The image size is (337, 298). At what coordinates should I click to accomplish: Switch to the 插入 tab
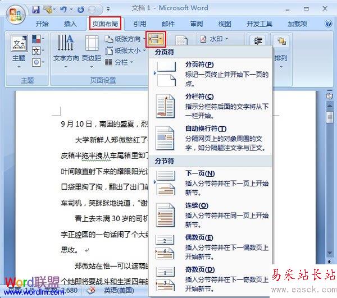click(70, 24)
